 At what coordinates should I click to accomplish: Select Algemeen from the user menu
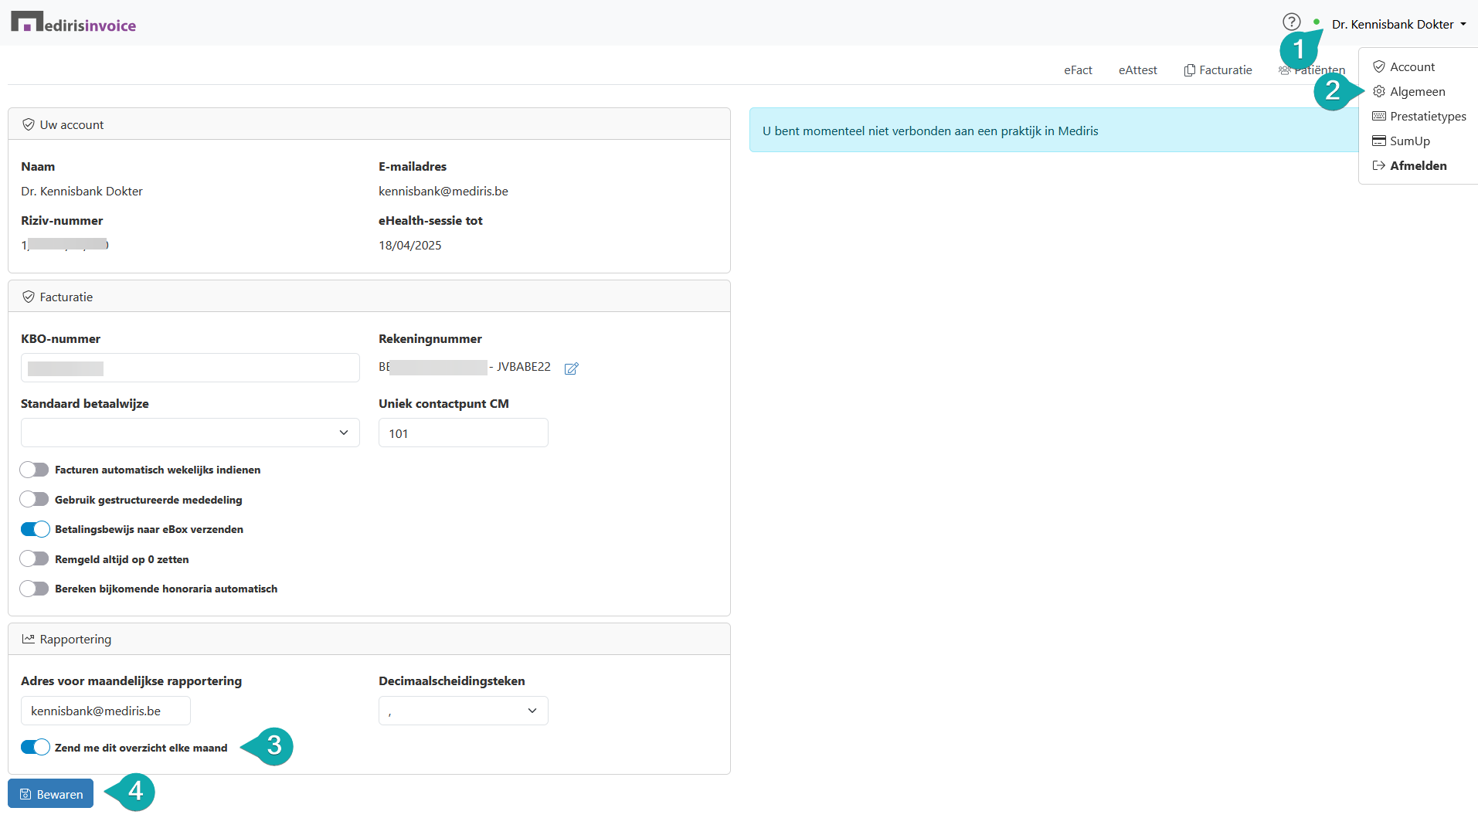tap(1418, 92)
